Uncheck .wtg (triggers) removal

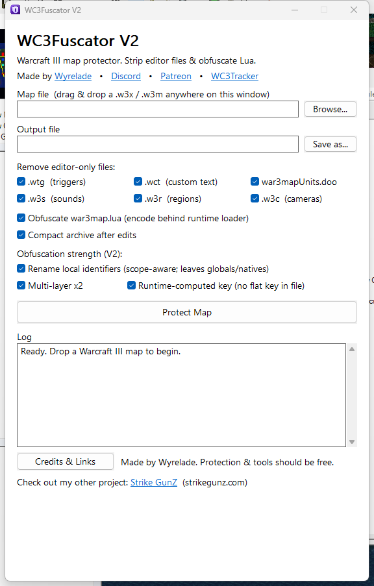[21, 182]
